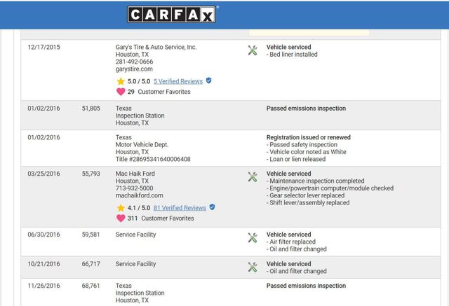
Task: Click wrench icon for Mac Haik Ford service
Action: point(253,177)
